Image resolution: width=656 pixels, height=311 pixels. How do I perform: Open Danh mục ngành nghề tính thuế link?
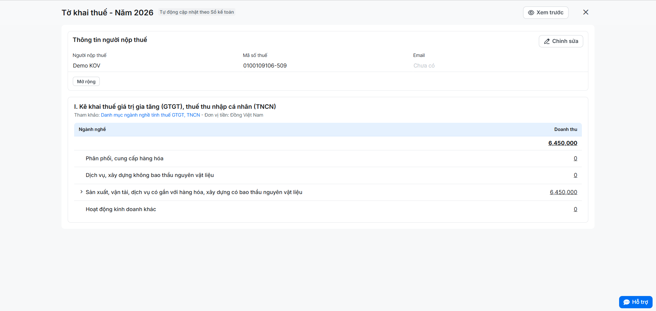(150, 115)
